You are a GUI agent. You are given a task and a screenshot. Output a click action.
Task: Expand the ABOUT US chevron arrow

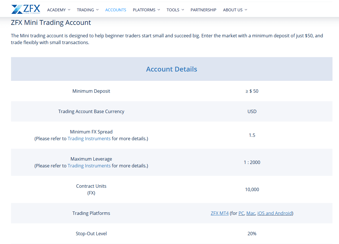[x=246, y=10]
